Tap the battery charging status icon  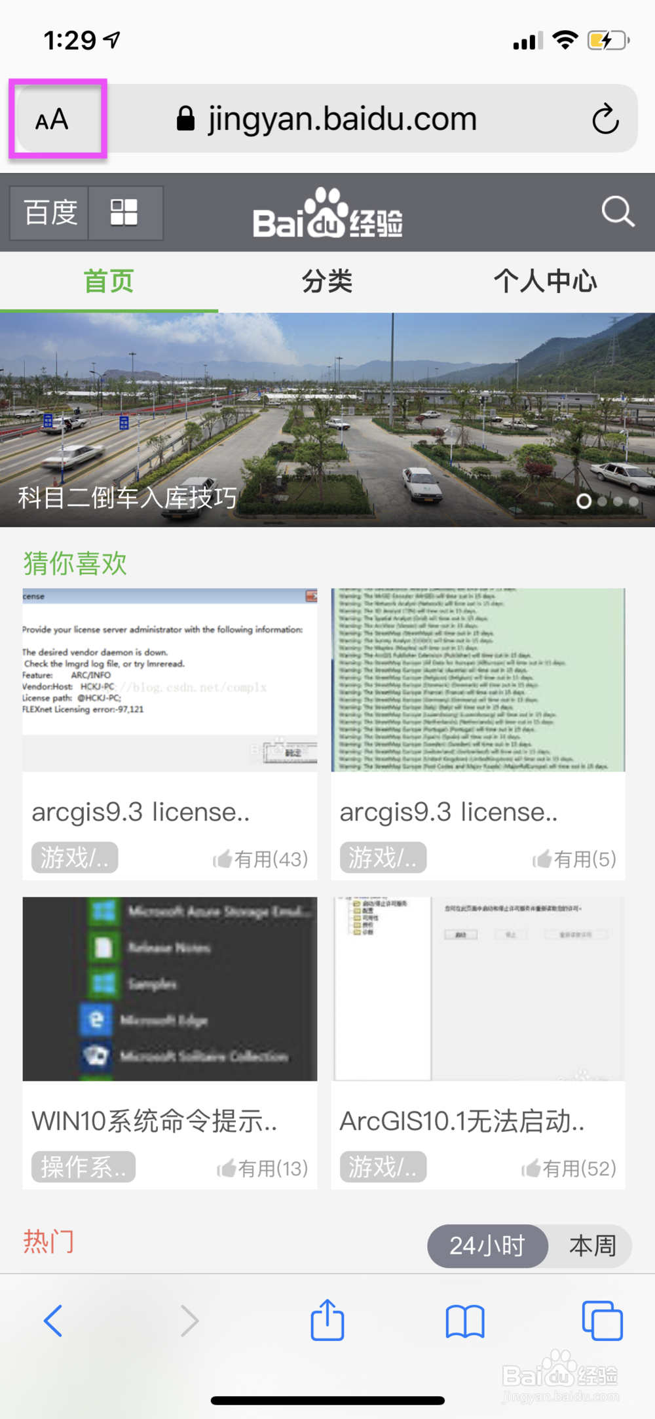click(608, 41)
